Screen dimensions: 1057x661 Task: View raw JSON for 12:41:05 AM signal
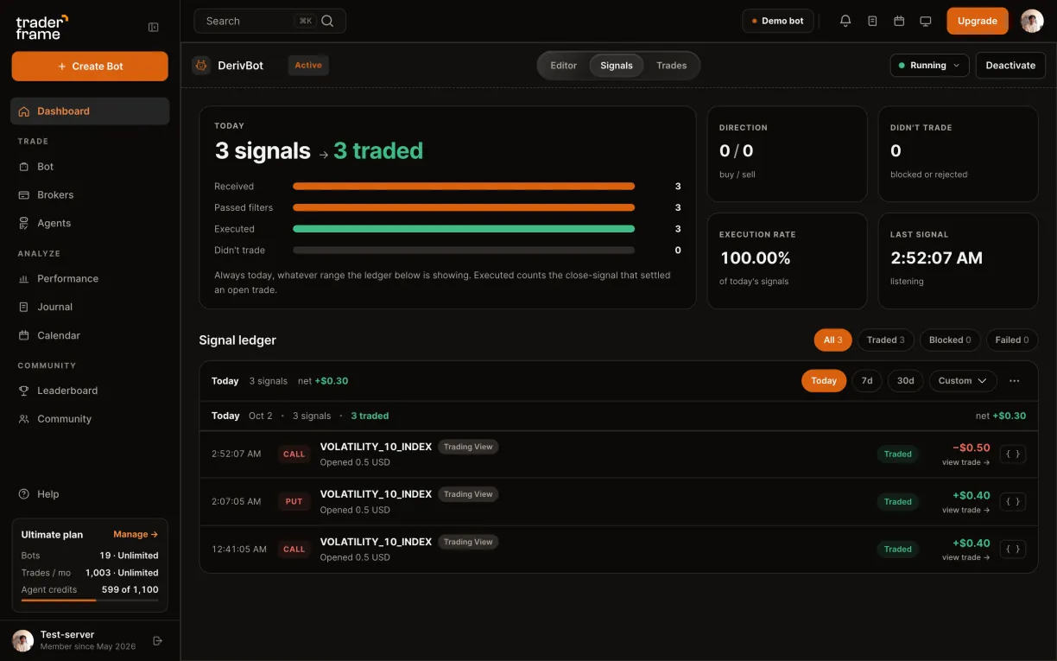click(x=1013, y=550)
